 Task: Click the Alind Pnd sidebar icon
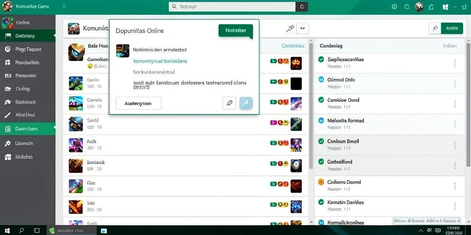[x=8, y=115]
